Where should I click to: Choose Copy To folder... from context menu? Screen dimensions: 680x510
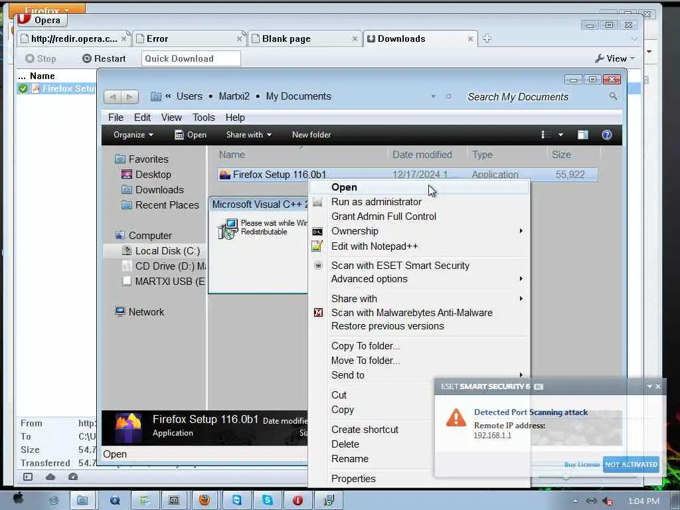point(419,346)
